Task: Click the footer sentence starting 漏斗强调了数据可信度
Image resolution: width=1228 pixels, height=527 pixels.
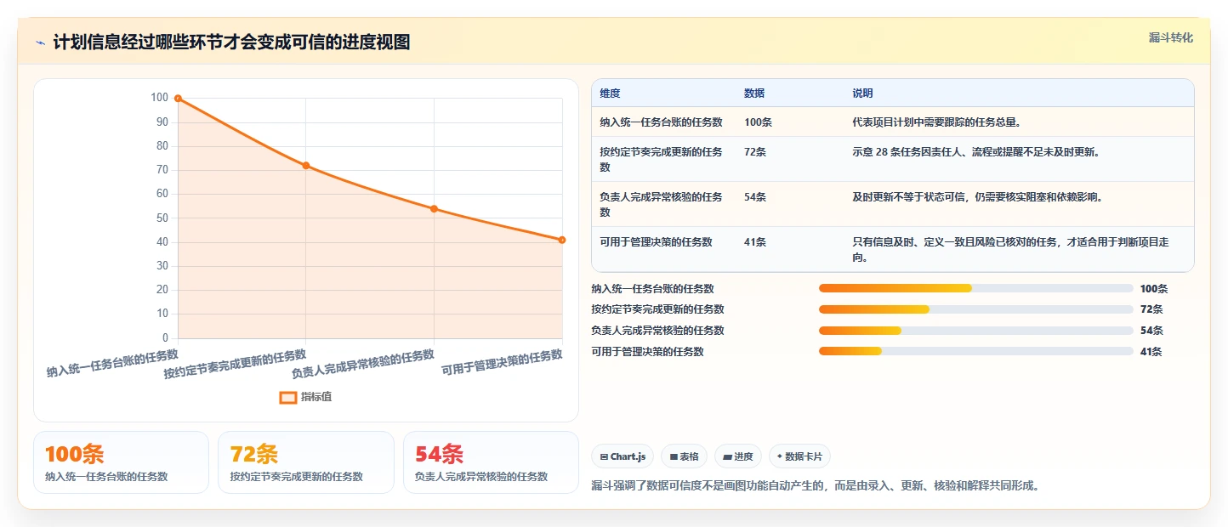Action: pyautogui.click(x=816, y=486)
